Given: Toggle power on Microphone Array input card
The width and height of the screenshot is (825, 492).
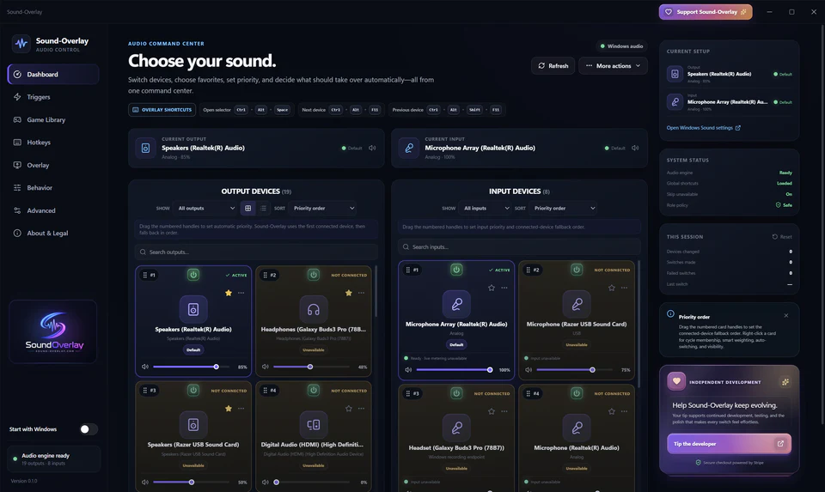Looking at the screenshot, I should click(456, 269).
